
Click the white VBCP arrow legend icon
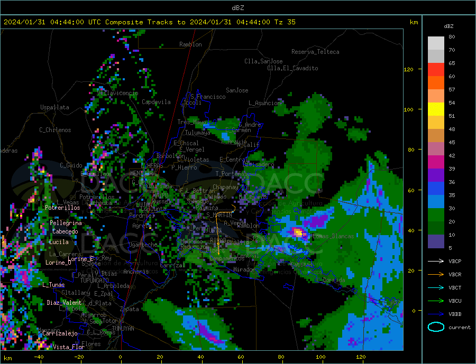436,261
